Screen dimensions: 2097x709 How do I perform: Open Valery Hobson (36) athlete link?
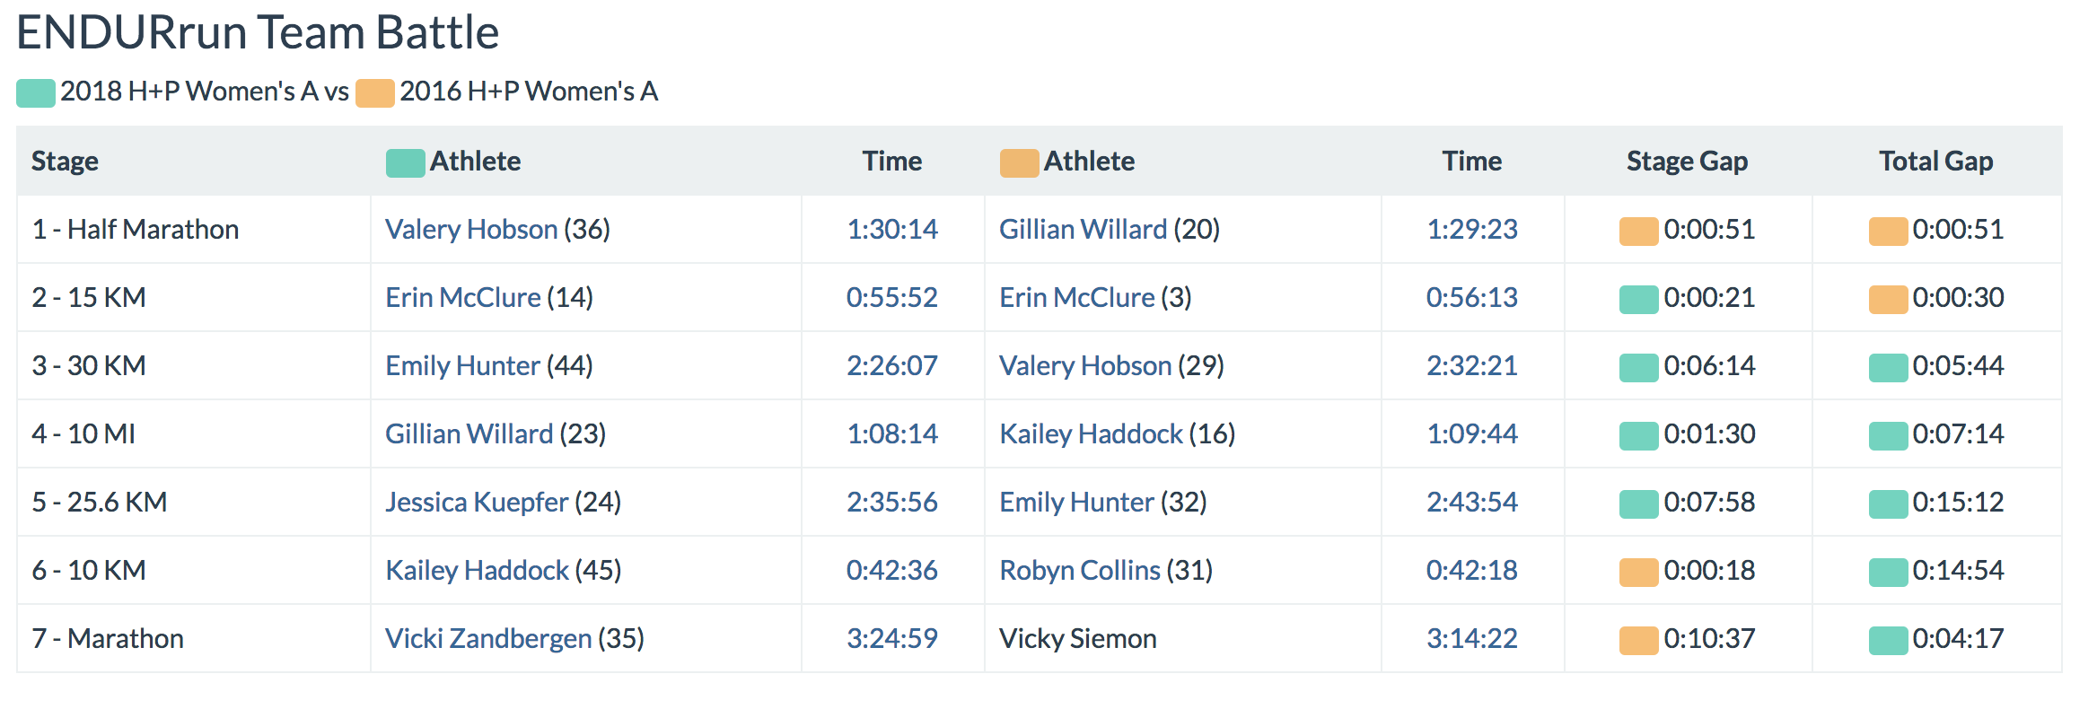[x=471, y=230]
